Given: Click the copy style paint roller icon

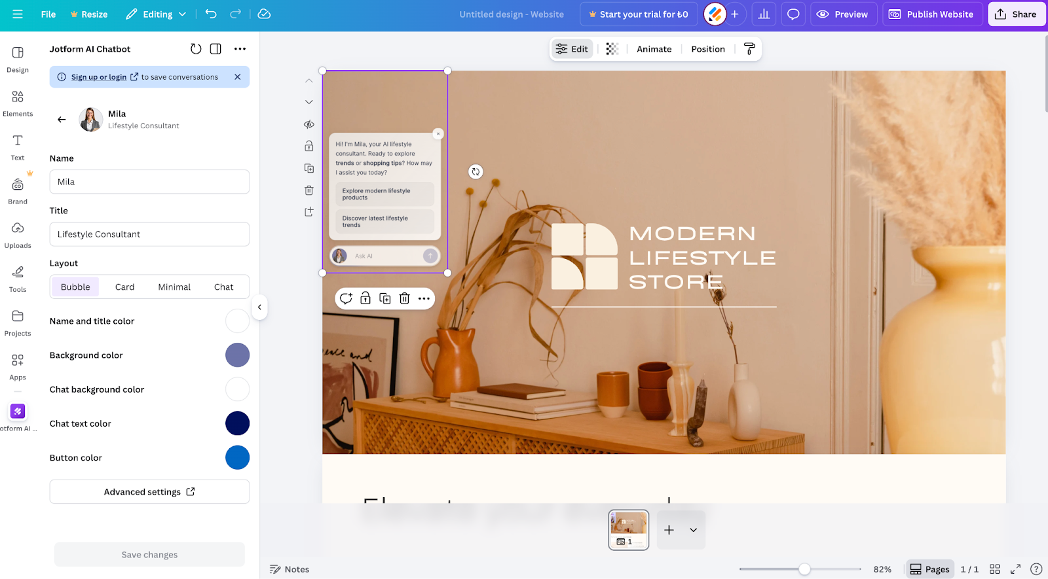Looking at the screenshot, I should [749, 49].
